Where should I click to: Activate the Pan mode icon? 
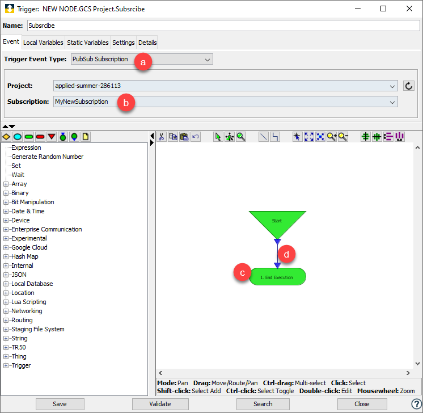[x=230, y=137]
